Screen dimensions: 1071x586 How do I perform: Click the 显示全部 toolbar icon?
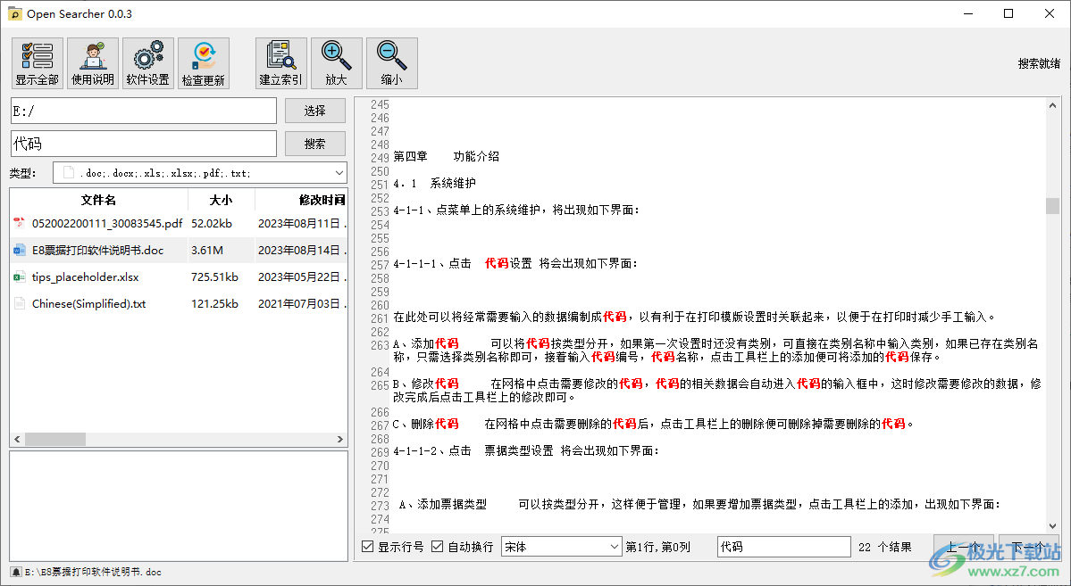click(x=37, y=62)
